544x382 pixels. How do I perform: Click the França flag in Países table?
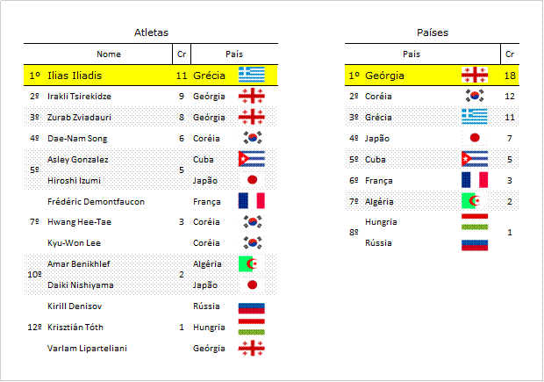point(475,180)
